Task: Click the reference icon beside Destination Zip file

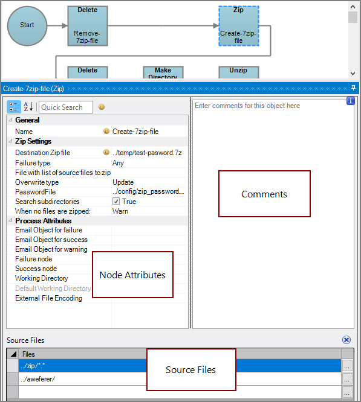Action: click(x=106, y=152)
